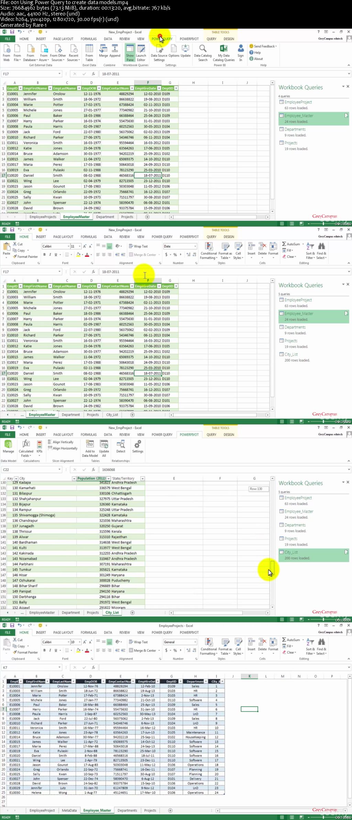
Task: Click About in the Help group
Action: [256, 59]
